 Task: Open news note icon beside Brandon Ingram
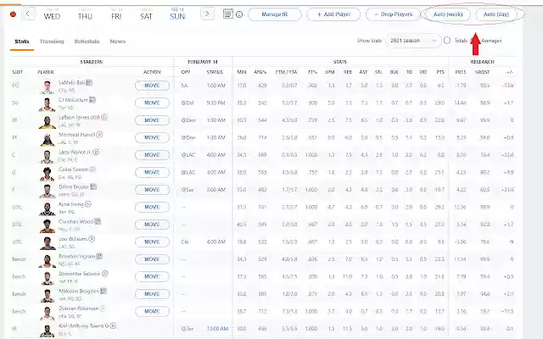(x=99, y=256)
